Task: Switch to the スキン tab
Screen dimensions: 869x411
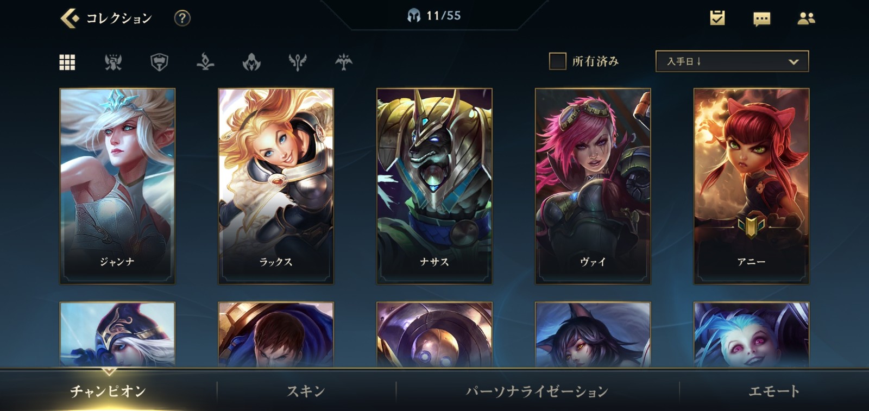Action: (x=306, y=391)
